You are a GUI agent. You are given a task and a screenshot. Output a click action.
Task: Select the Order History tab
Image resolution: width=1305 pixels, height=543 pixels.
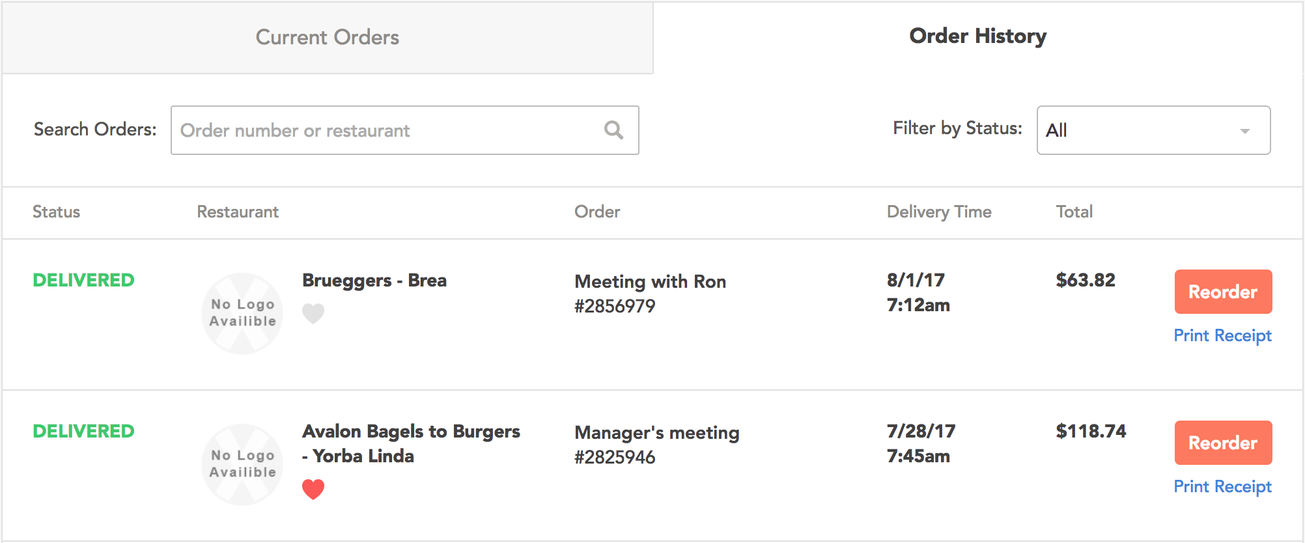tap(977, 36)
